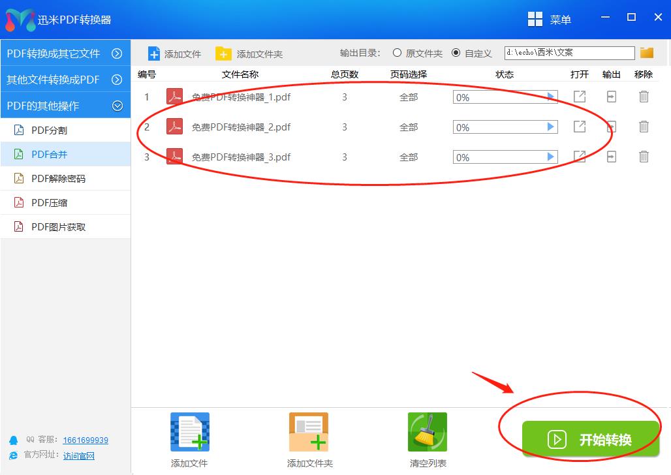Image resolution: width=671 pixels, height=475 pixels.
Task: Click the red PDF icon beside 免费PDF转换神器_1.pdf
Action: click(174, 97)
